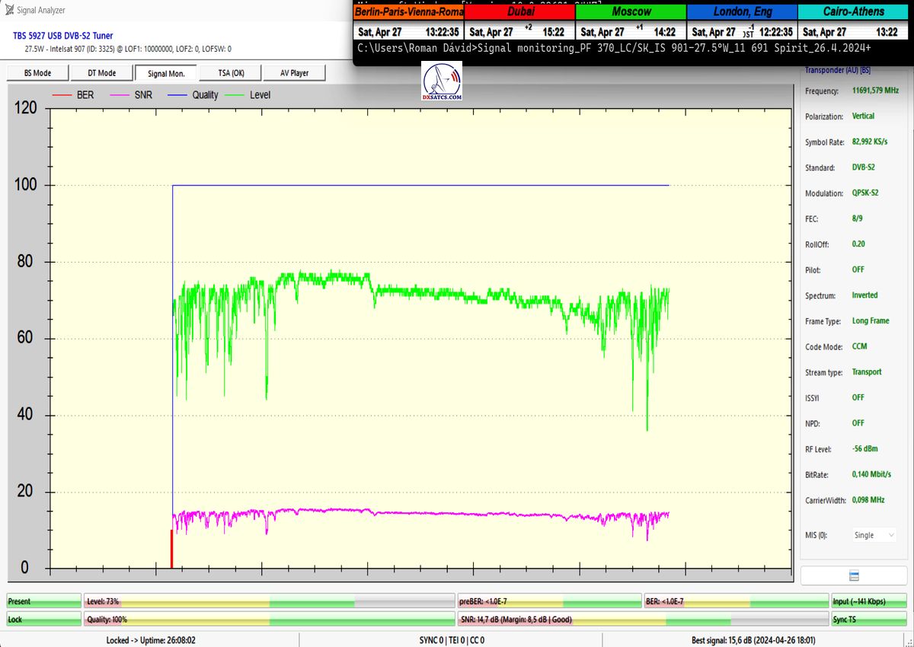Click the Signal Analyzer window icon
Image resolution: width=914 pixels, height=647 pixels.
8,10
